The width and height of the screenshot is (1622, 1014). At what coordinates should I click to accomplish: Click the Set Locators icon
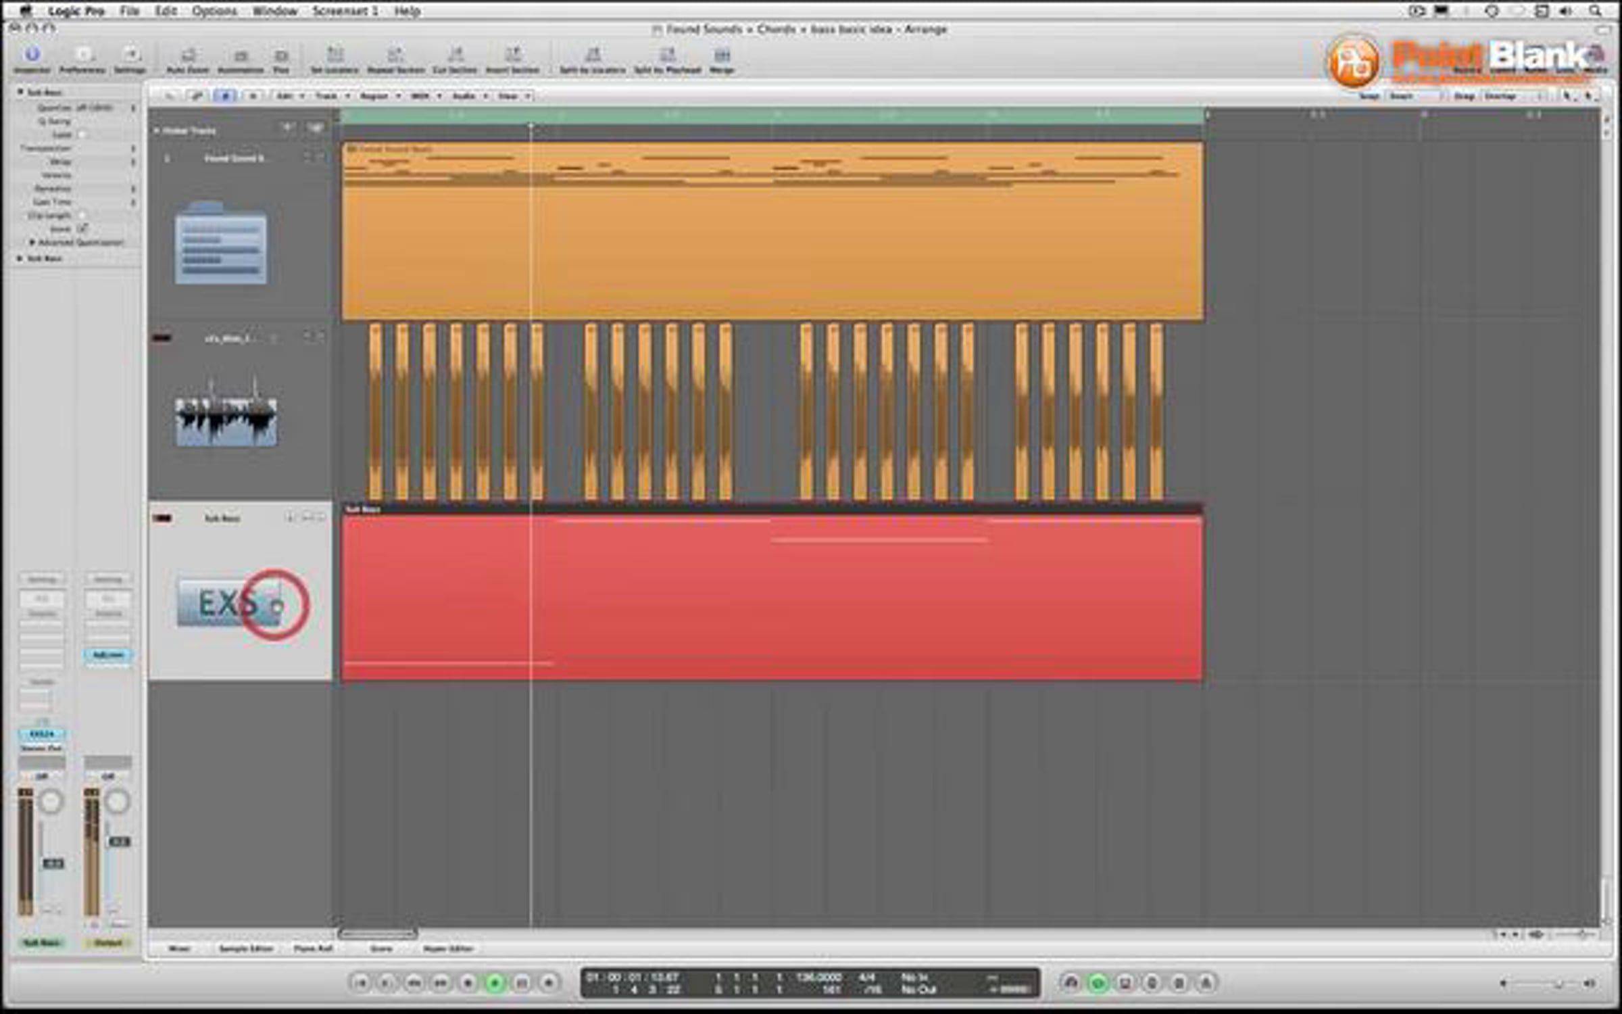(x=335, y=55)
